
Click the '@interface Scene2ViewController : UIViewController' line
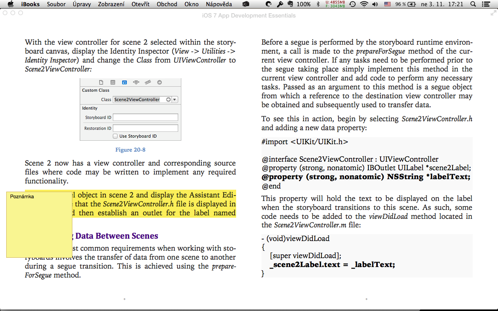(x=350, y=159)
